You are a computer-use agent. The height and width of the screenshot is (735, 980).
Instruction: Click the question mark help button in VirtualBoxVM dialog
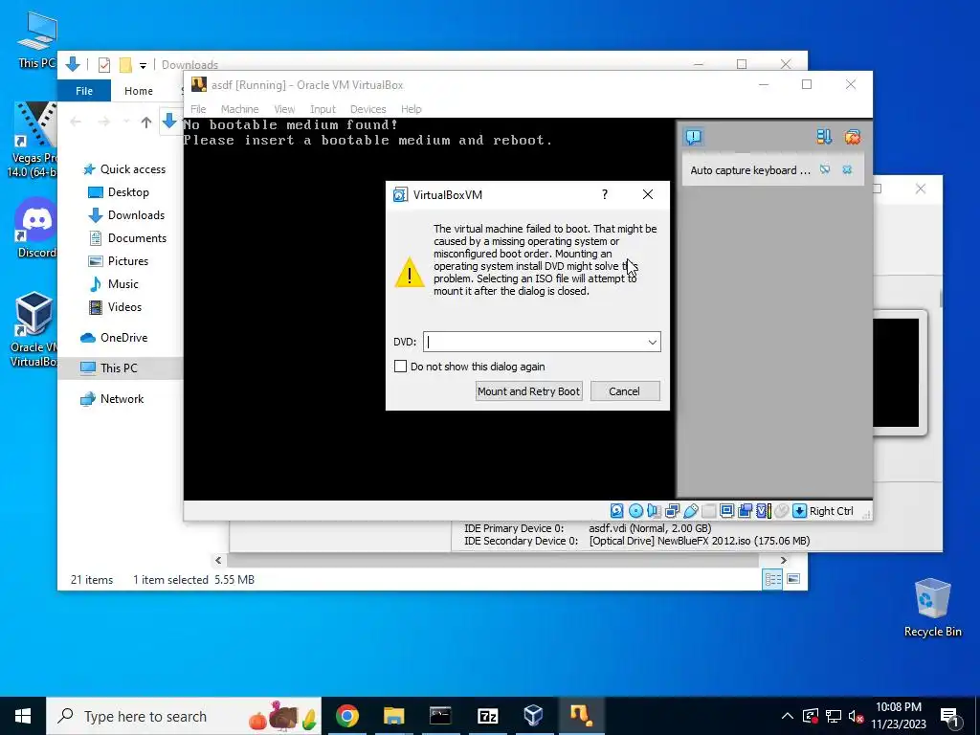coord(605,194)
